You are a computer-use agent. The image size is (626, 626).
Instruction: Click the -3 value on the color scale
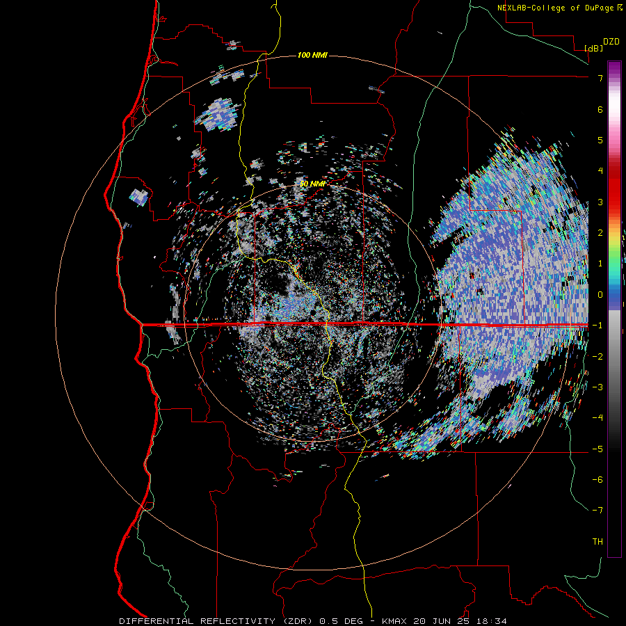(597, 387)
